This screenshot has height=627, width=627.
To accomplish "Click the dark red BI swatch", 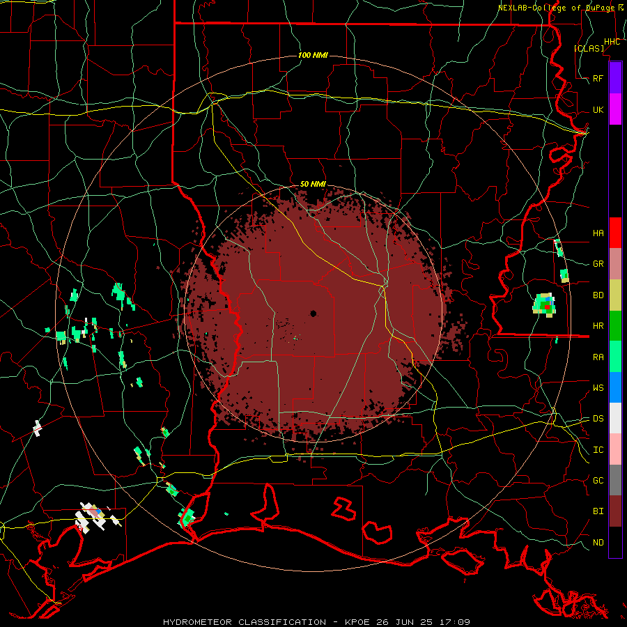I will point(615,511).
